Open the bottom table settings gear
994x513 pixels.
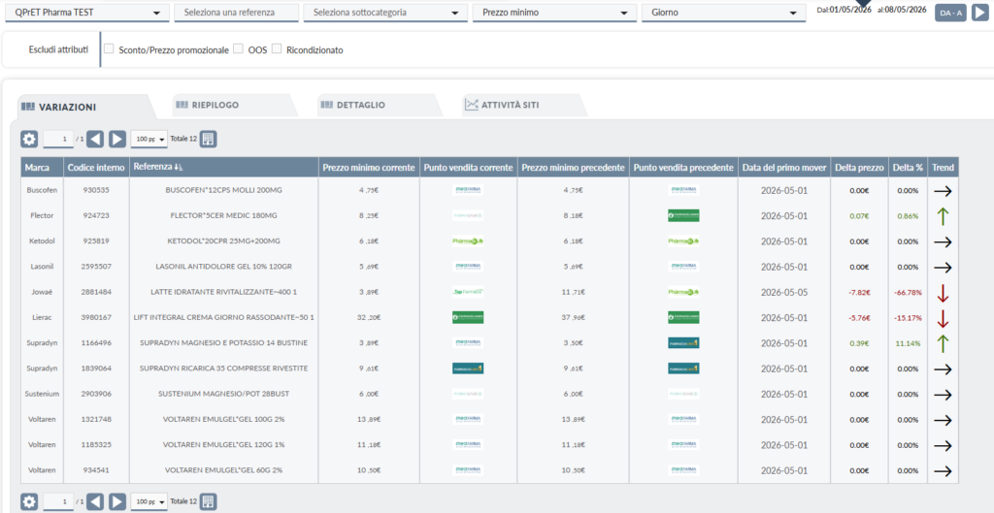(29, 502)
